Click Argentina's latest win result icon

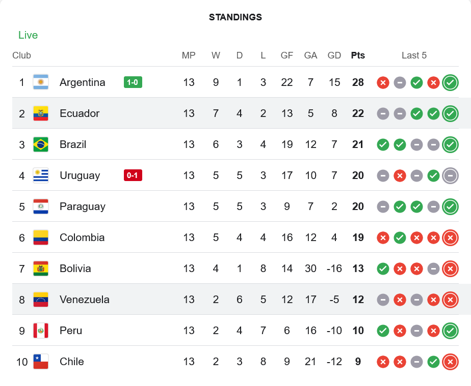click(450, 82)
